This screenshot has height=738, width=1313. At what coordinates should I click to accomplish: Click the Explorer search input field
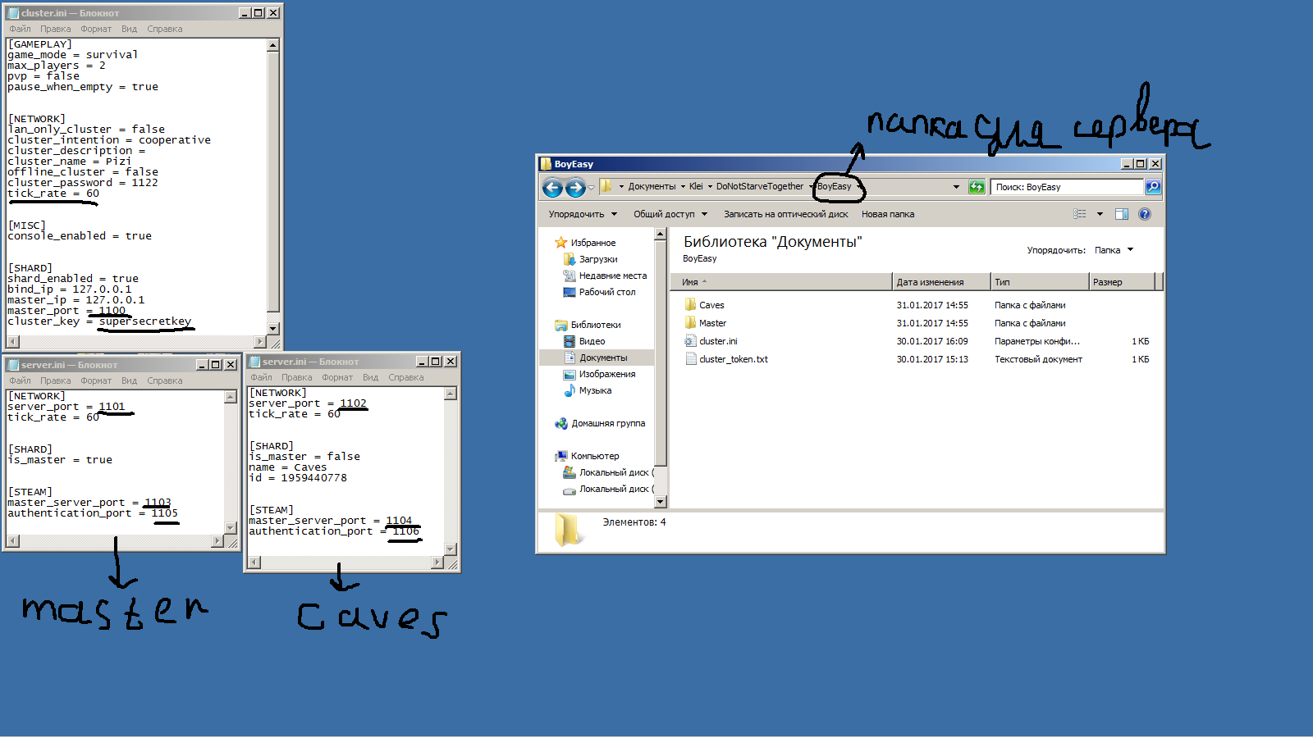[x=1066, y=187]
